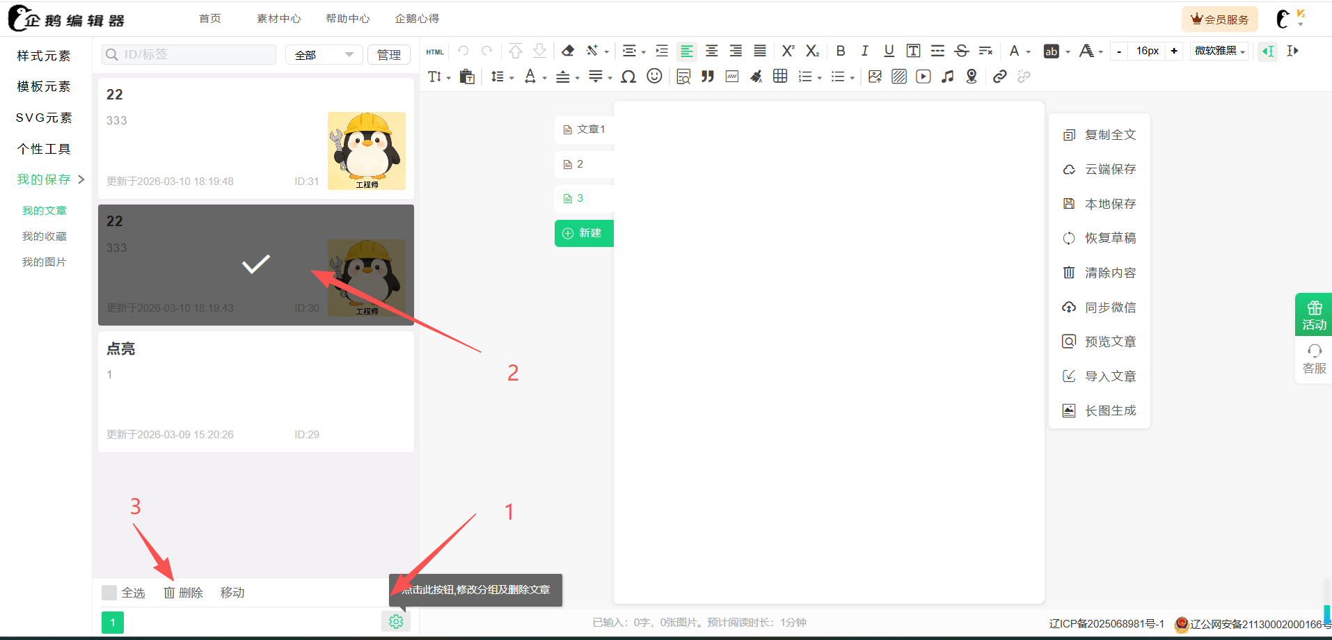Click the 新建 new article button

583,233
